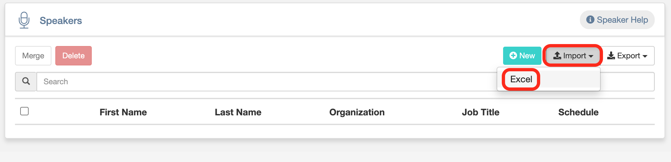Click the Merge button

pos(33,56)
